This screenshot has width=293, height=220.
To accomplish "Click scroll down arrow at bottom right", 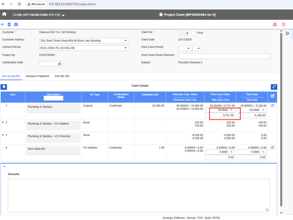I will click(x=281, y=213).
